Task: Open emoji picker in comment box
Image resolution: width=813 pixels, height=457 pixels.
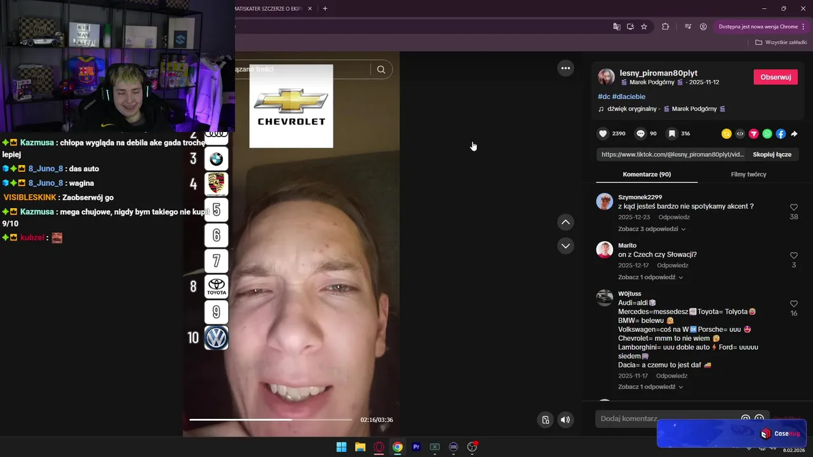Action: [759, 419]
